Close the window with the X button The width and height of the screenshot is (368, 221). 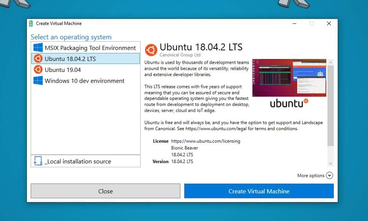329,23
